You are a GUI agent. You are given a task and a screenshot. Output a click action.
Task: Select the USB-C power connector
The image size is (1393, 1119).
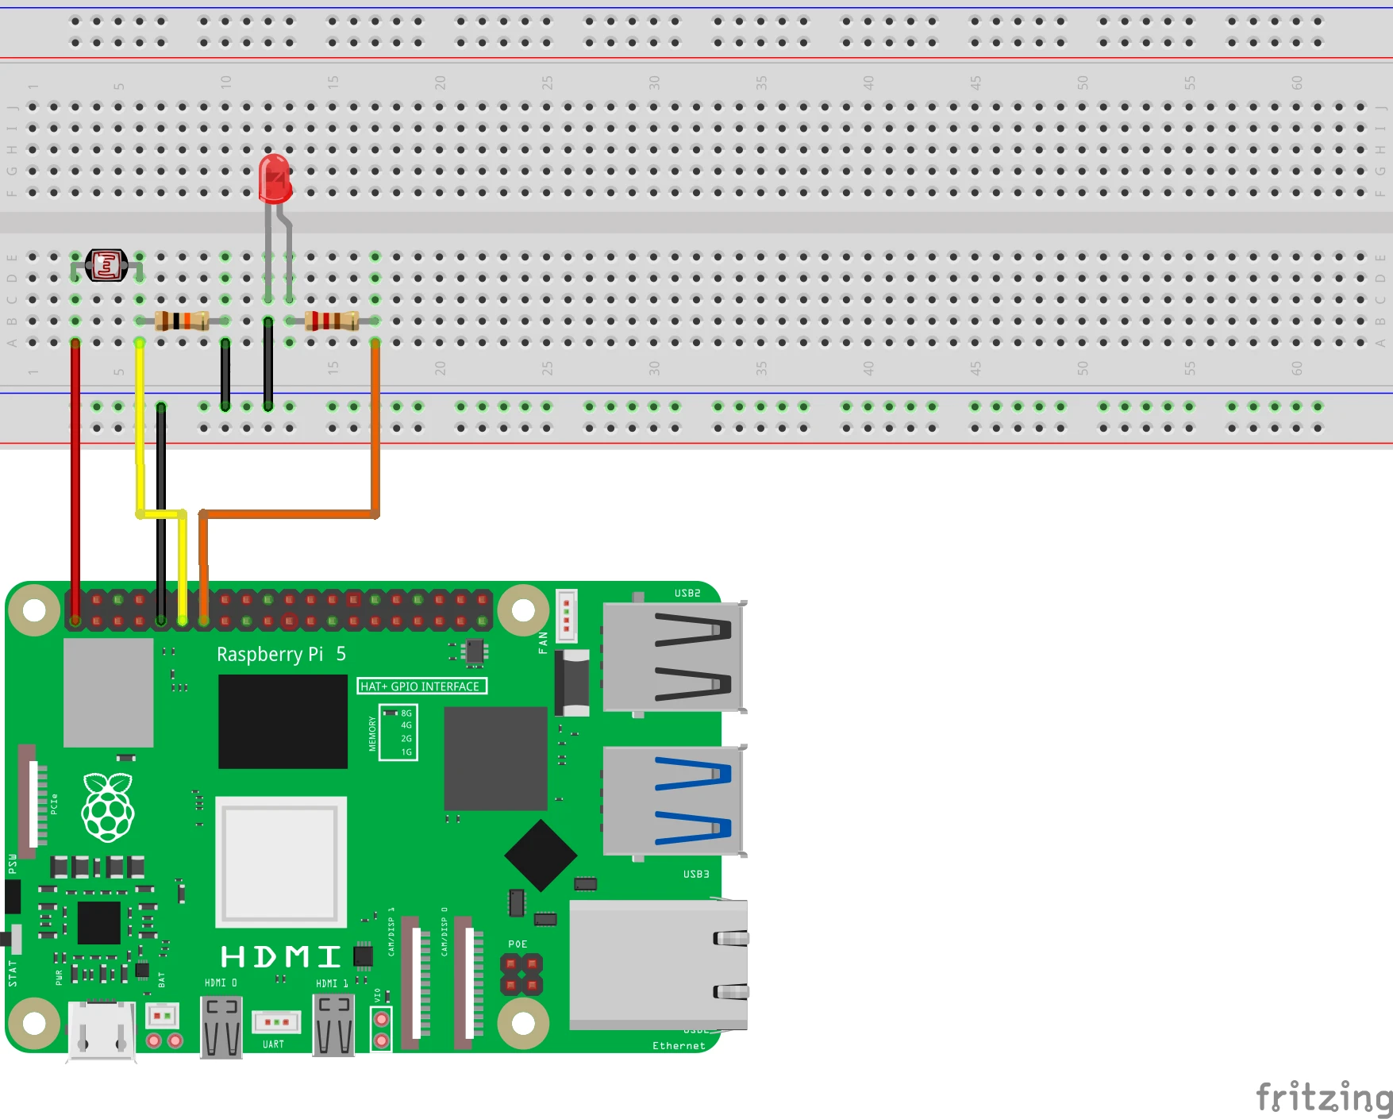point(101,1031)
